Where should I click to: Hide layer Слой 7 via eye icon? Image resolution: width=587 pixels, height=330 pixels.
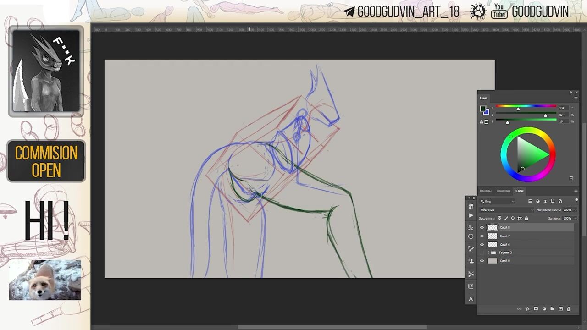(x=482, y=236)
